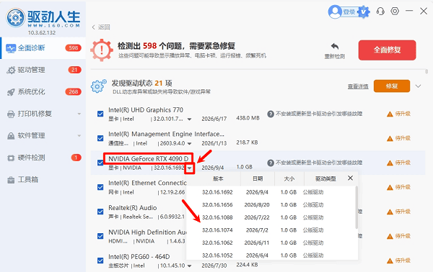Uncheck Intel PEG60 - 464D checkbox
Image resolution: width=433 pixels, height=272 pixels.
100,260
